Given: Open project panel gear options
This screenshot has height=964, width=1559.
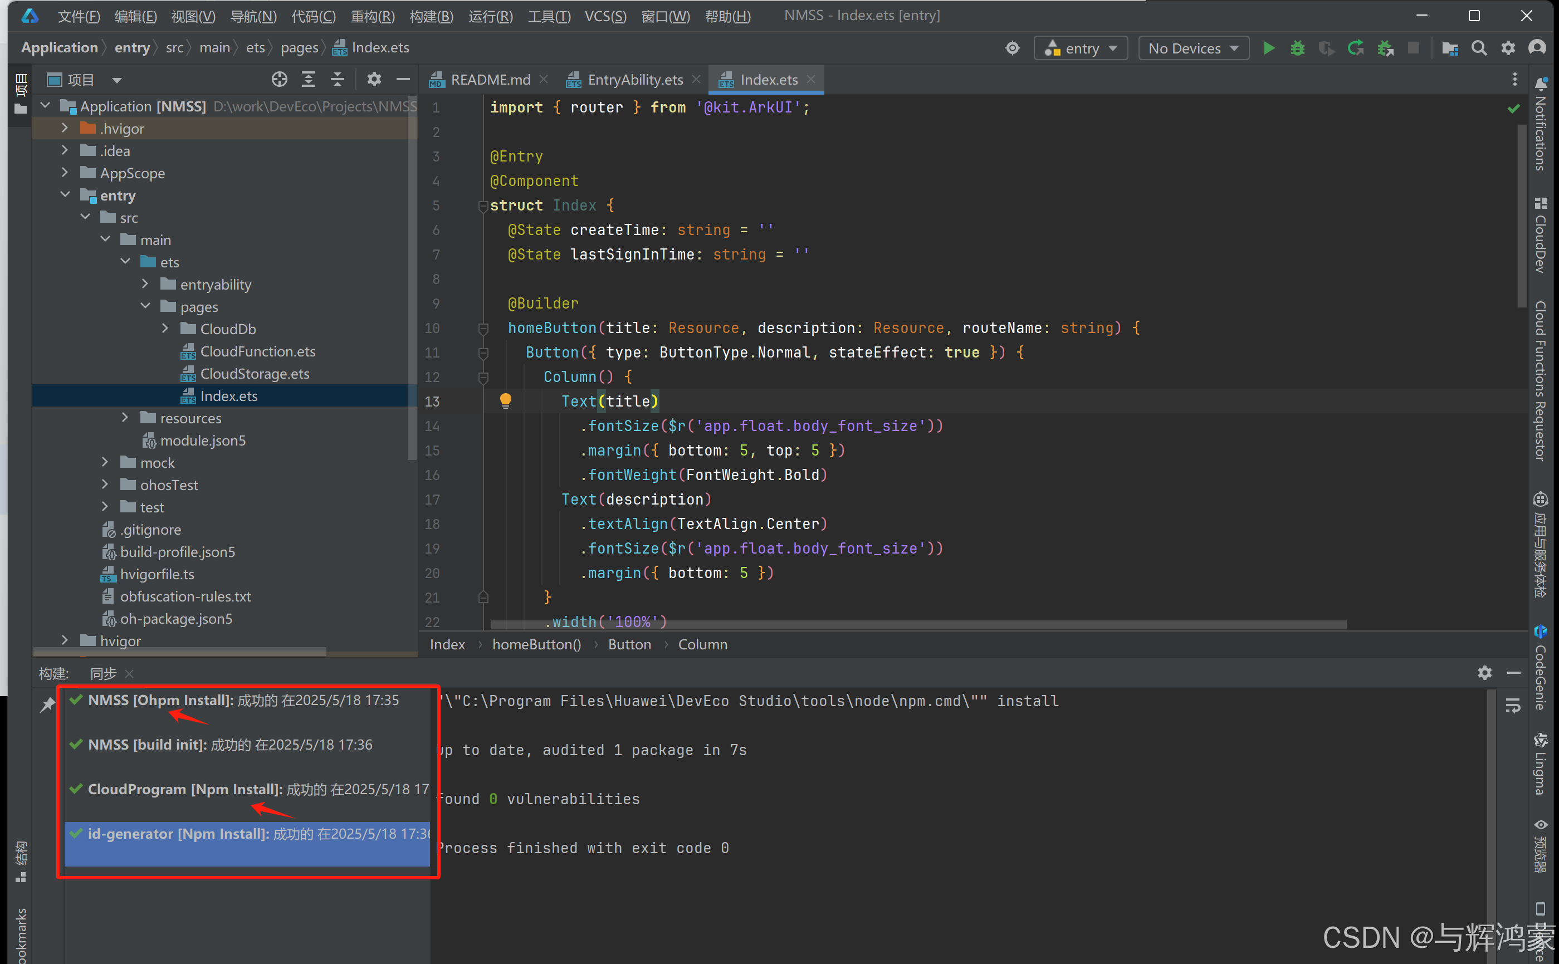Looking at the screenshot, I should point(374,79).
